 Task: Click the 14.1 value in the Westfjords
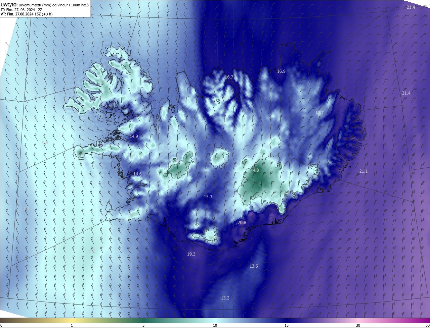106,106
